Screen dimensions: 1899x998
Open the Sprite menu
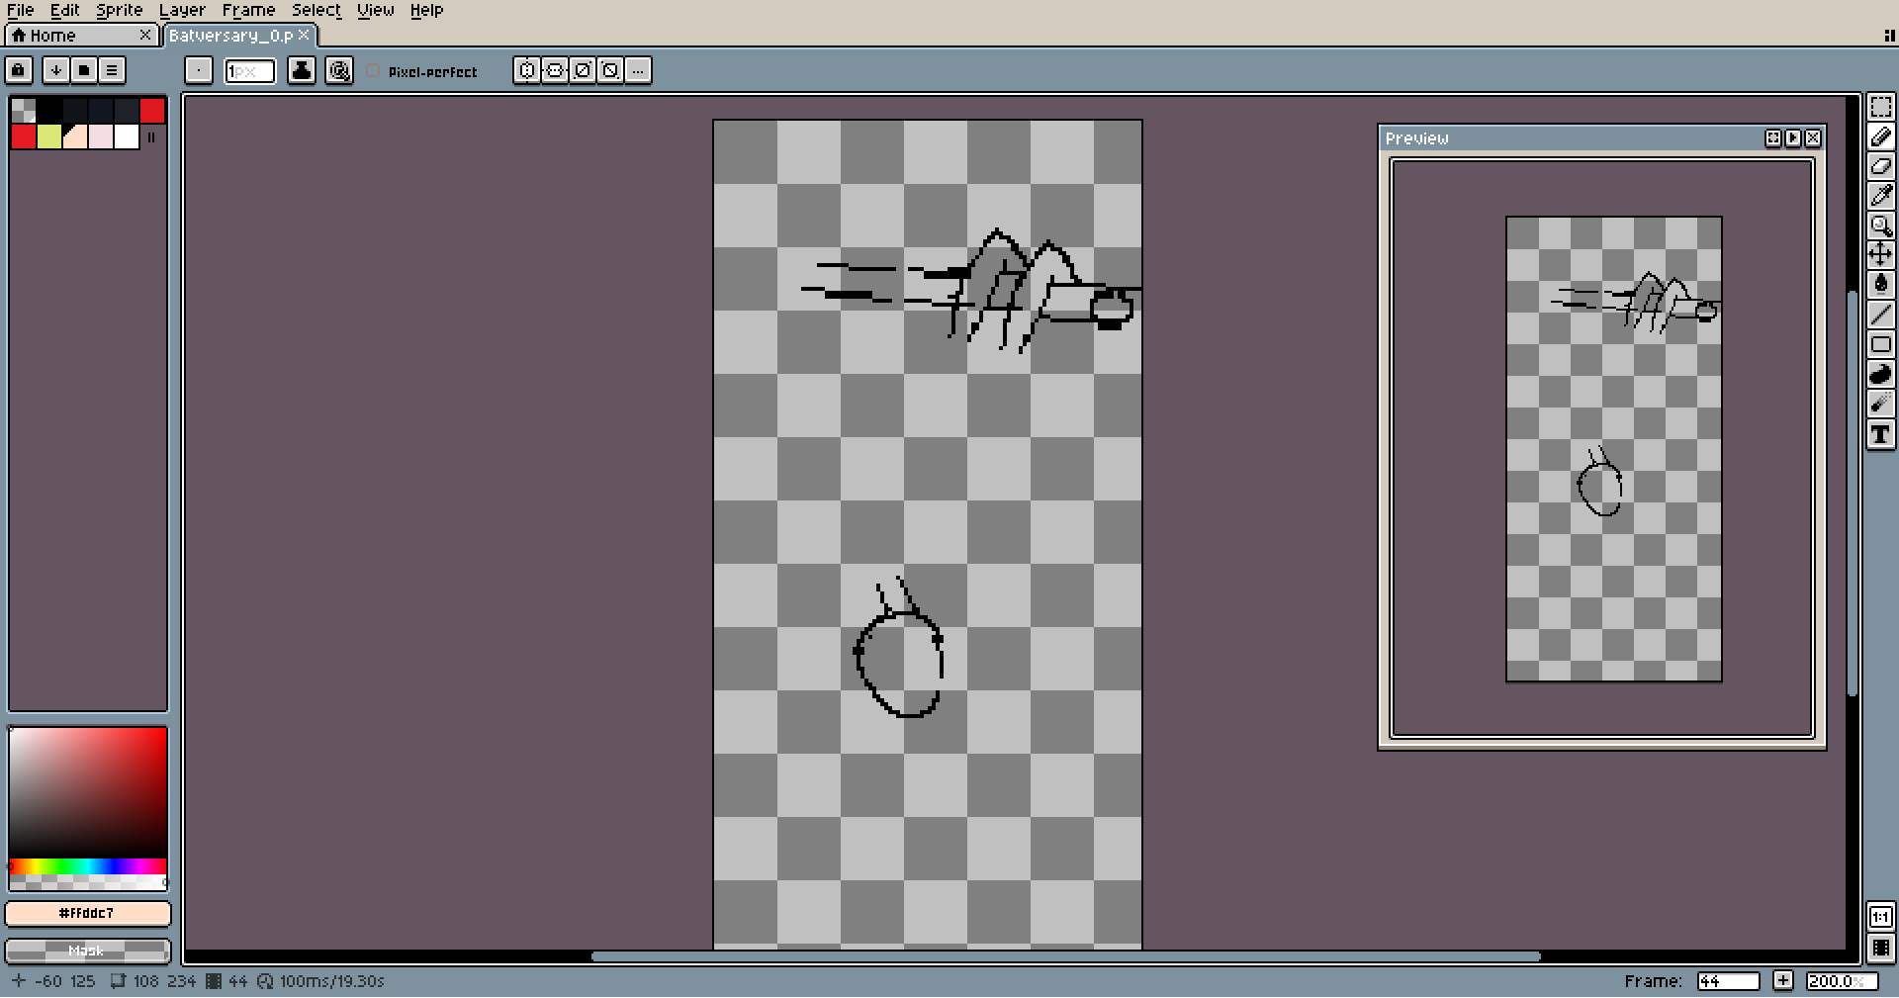119,10
